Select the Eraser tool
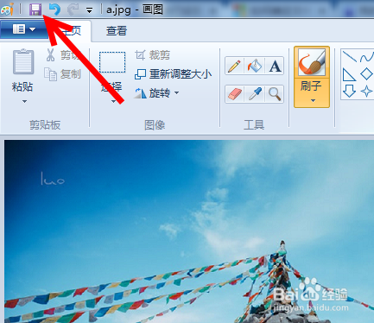 (234, 94)
